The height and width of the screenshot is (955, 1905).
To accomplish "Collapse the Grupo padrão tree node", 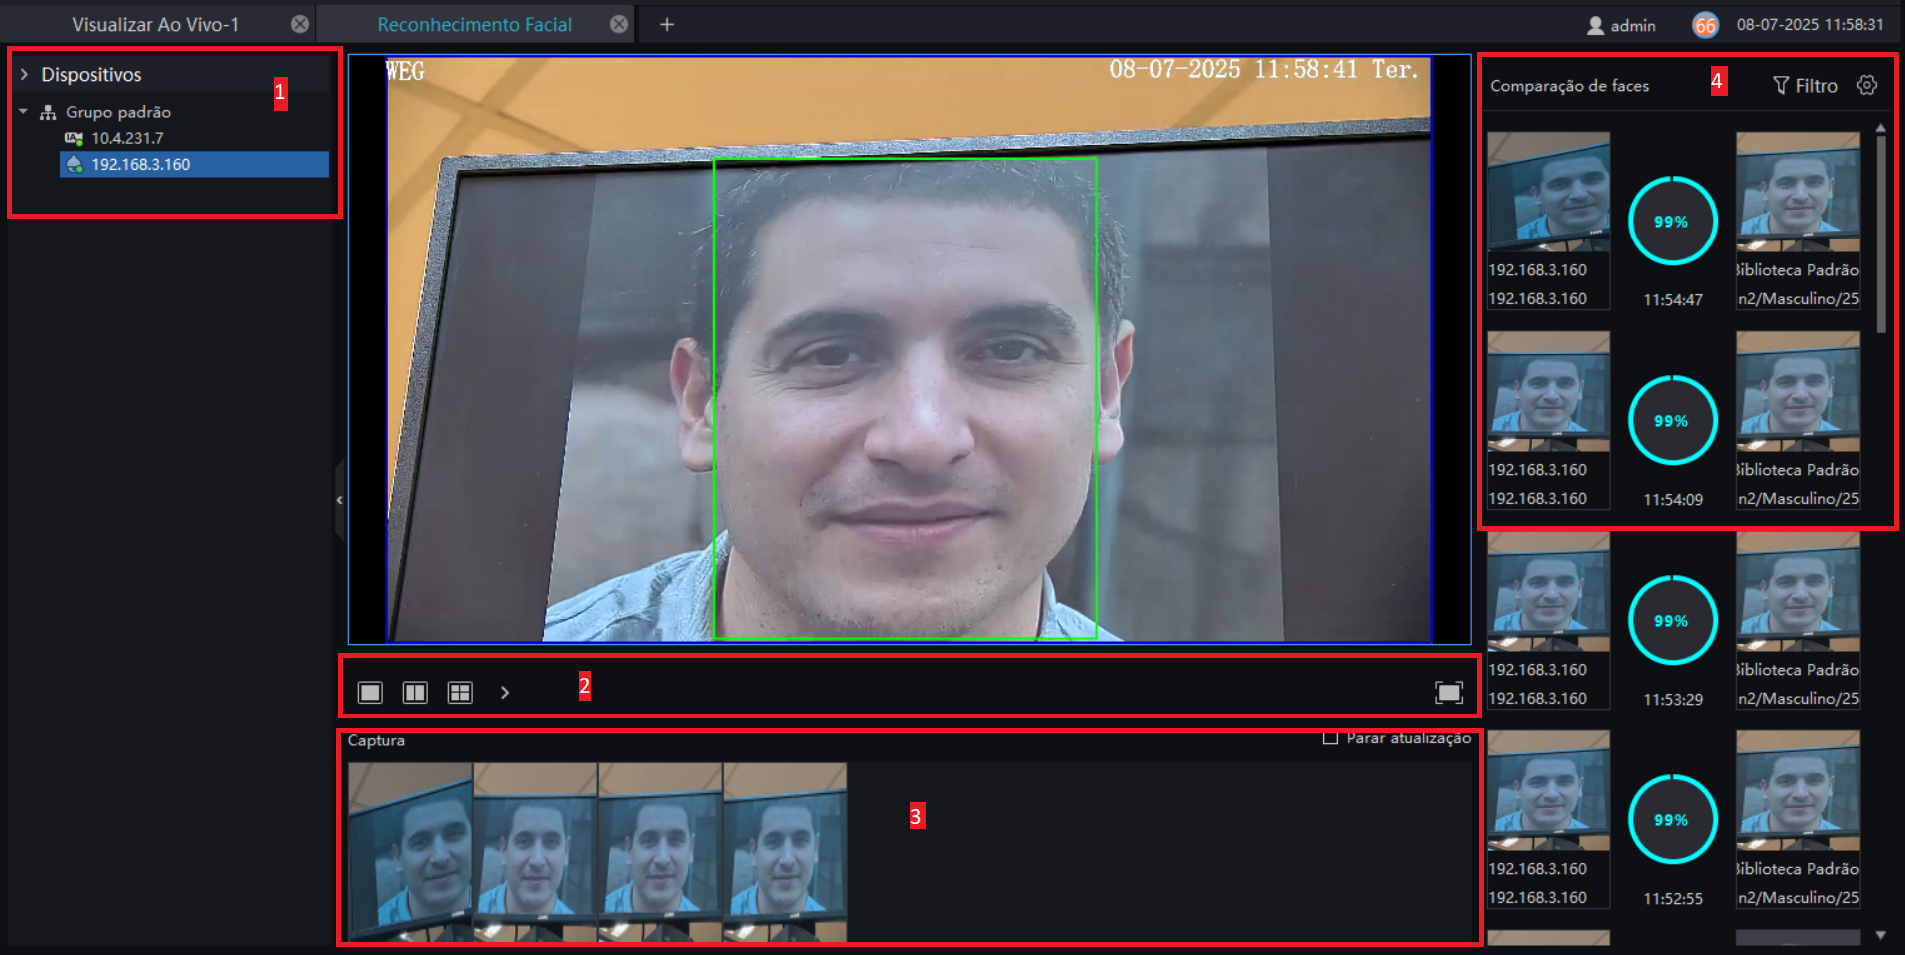I will [x=23, y=112].
